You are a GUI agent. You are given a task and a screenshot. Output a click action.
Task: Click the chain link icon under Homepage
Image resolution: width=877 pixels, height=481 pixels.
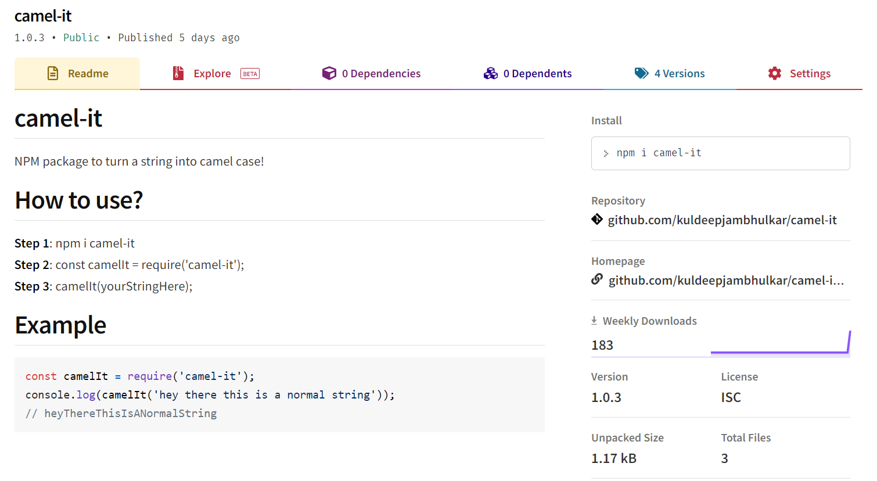pos(597,279)
